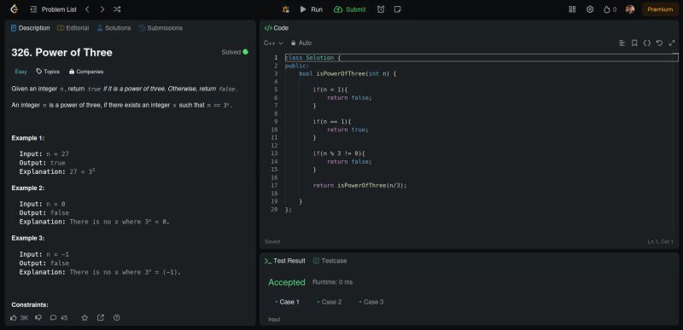This screenshot has width=683, height=330.
Task: Click the Runtime: 0 ms text
Action: click(332, 282)
